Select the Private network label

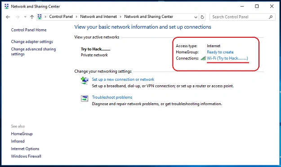point(94,55)
